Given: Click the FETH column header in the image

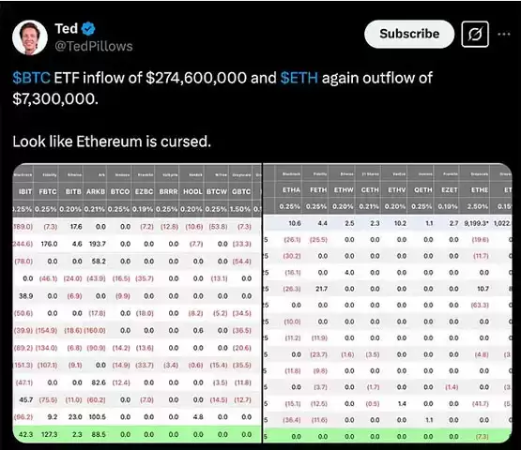Looking at the screenshot, I should tap(318, 190).
